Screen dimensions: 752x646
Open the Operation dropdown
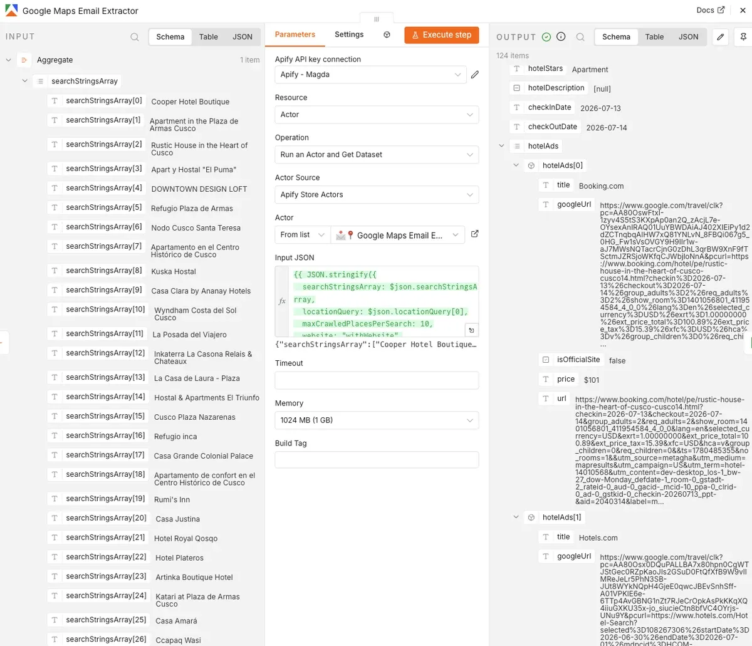coord(377,155)
